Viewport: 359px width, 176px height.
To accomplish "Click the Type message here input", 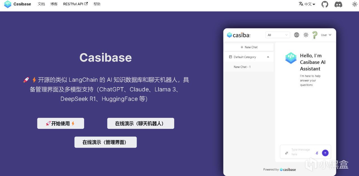I will click(302, 152).
